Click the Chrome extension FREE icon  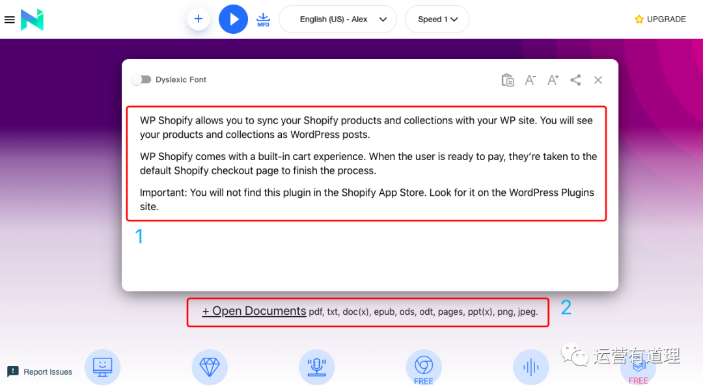(424, 367)
